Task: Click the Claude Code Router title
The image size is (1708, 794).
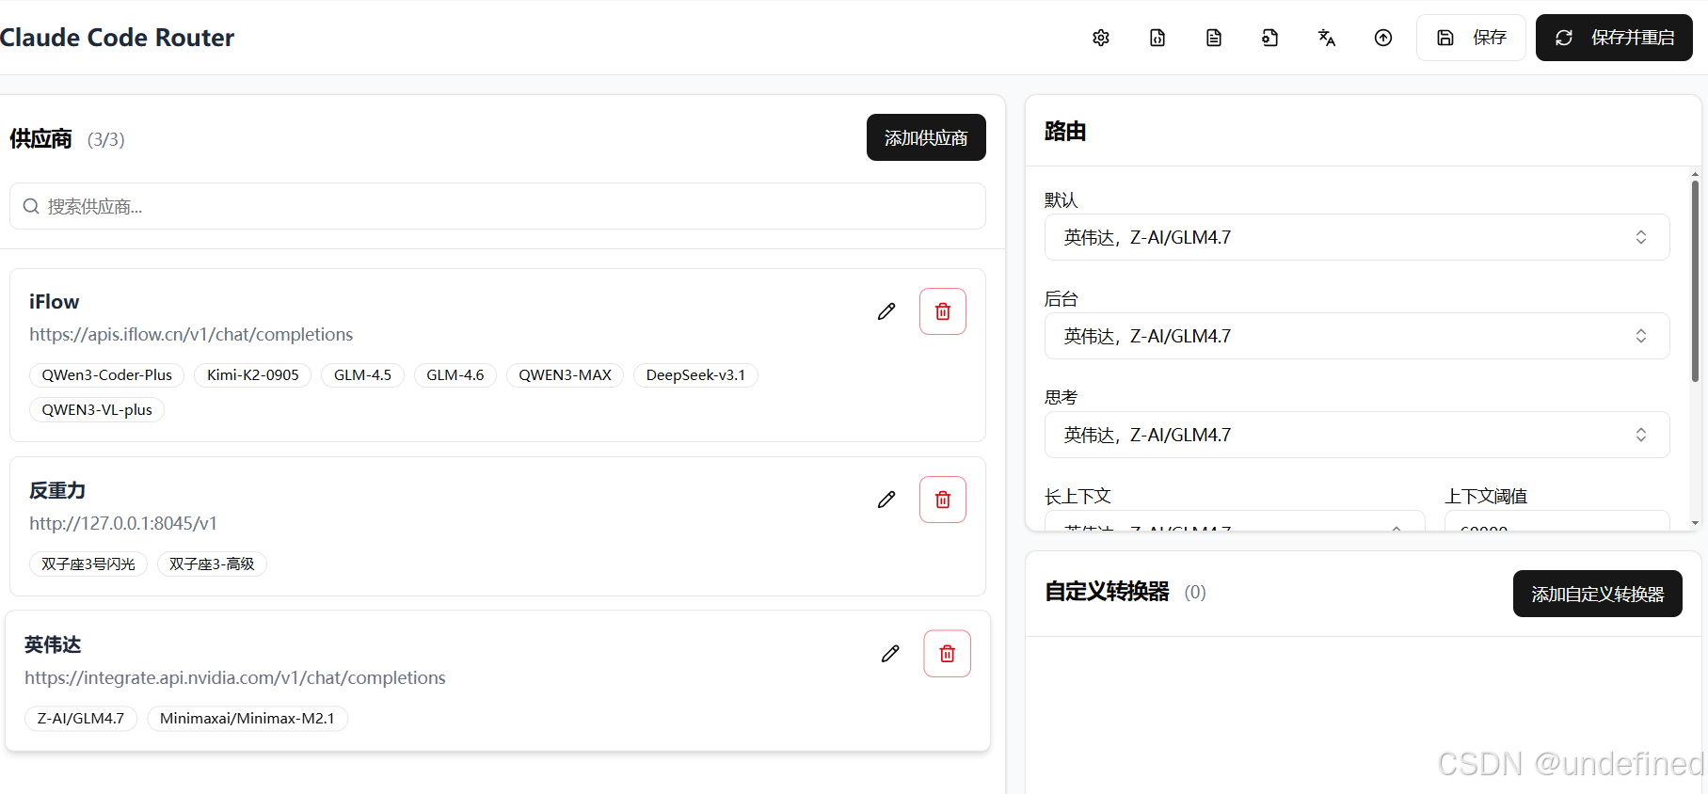Action: [117, 38]
